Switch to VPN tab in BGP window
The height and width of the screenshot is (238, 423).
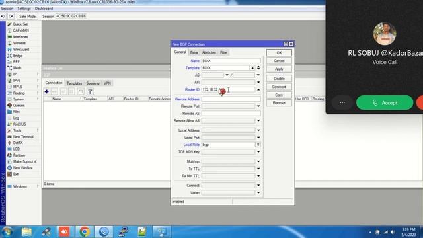107,83
